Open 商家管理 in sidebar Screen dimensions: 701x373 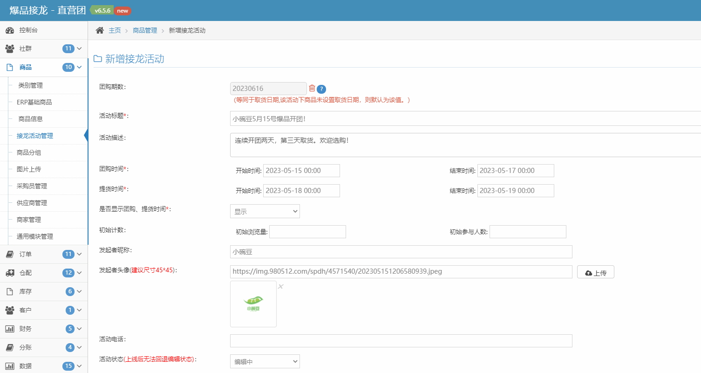click(x=29, y=220)
